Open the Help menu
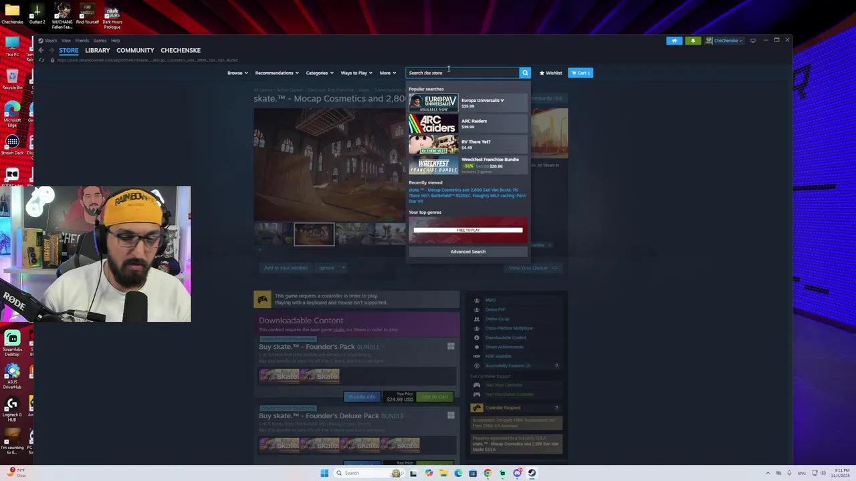 115,41
